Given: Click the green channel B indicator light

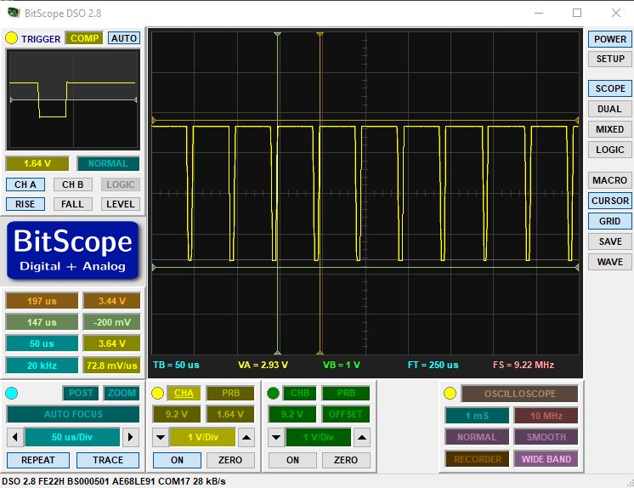Looking at the screenshot, I should pyautogui.click(x=273, y=393).
